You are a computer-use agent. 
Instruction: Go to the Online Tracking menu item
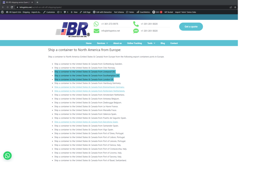coord(134,43)
